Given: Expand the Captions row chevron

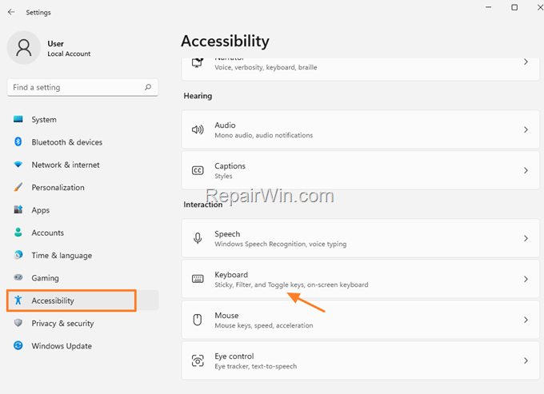Looking at the screenshot, I should click(x=526, y=170).
